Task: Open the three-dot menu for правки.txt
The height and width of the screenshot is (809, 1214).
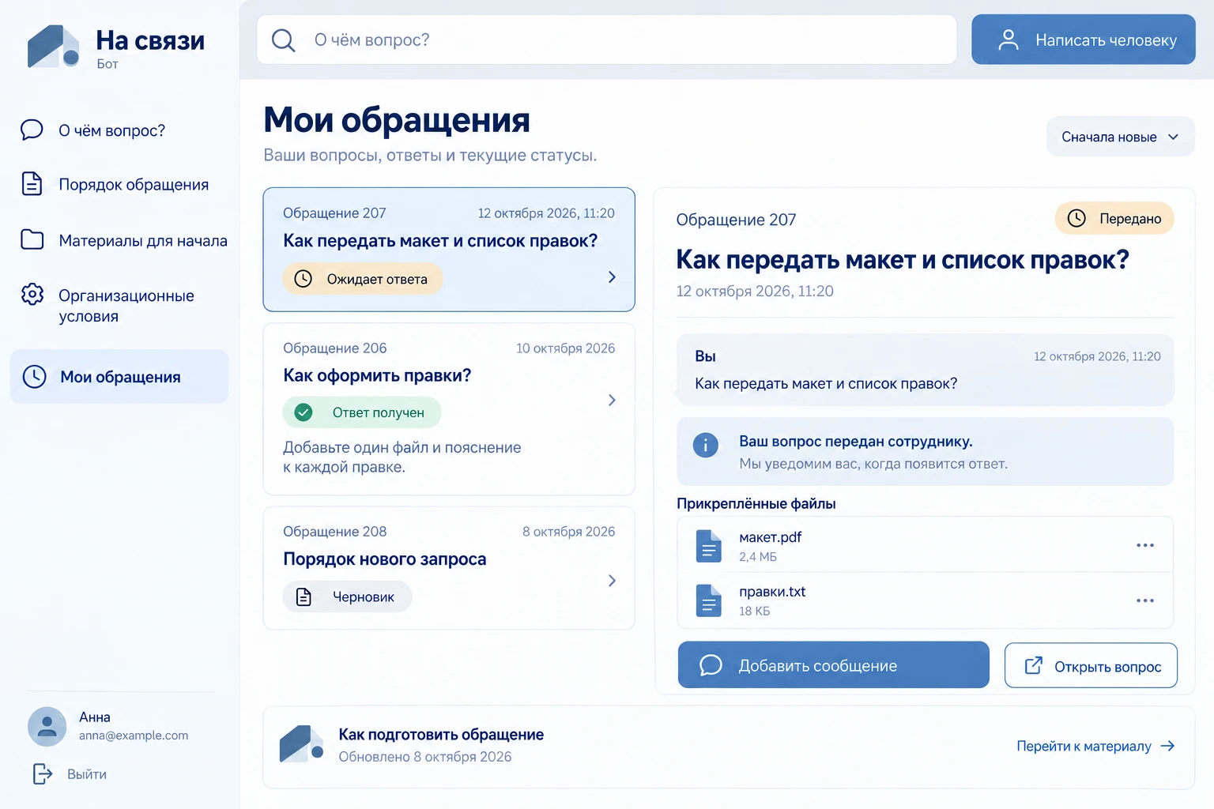Action: coord(1145,600)
